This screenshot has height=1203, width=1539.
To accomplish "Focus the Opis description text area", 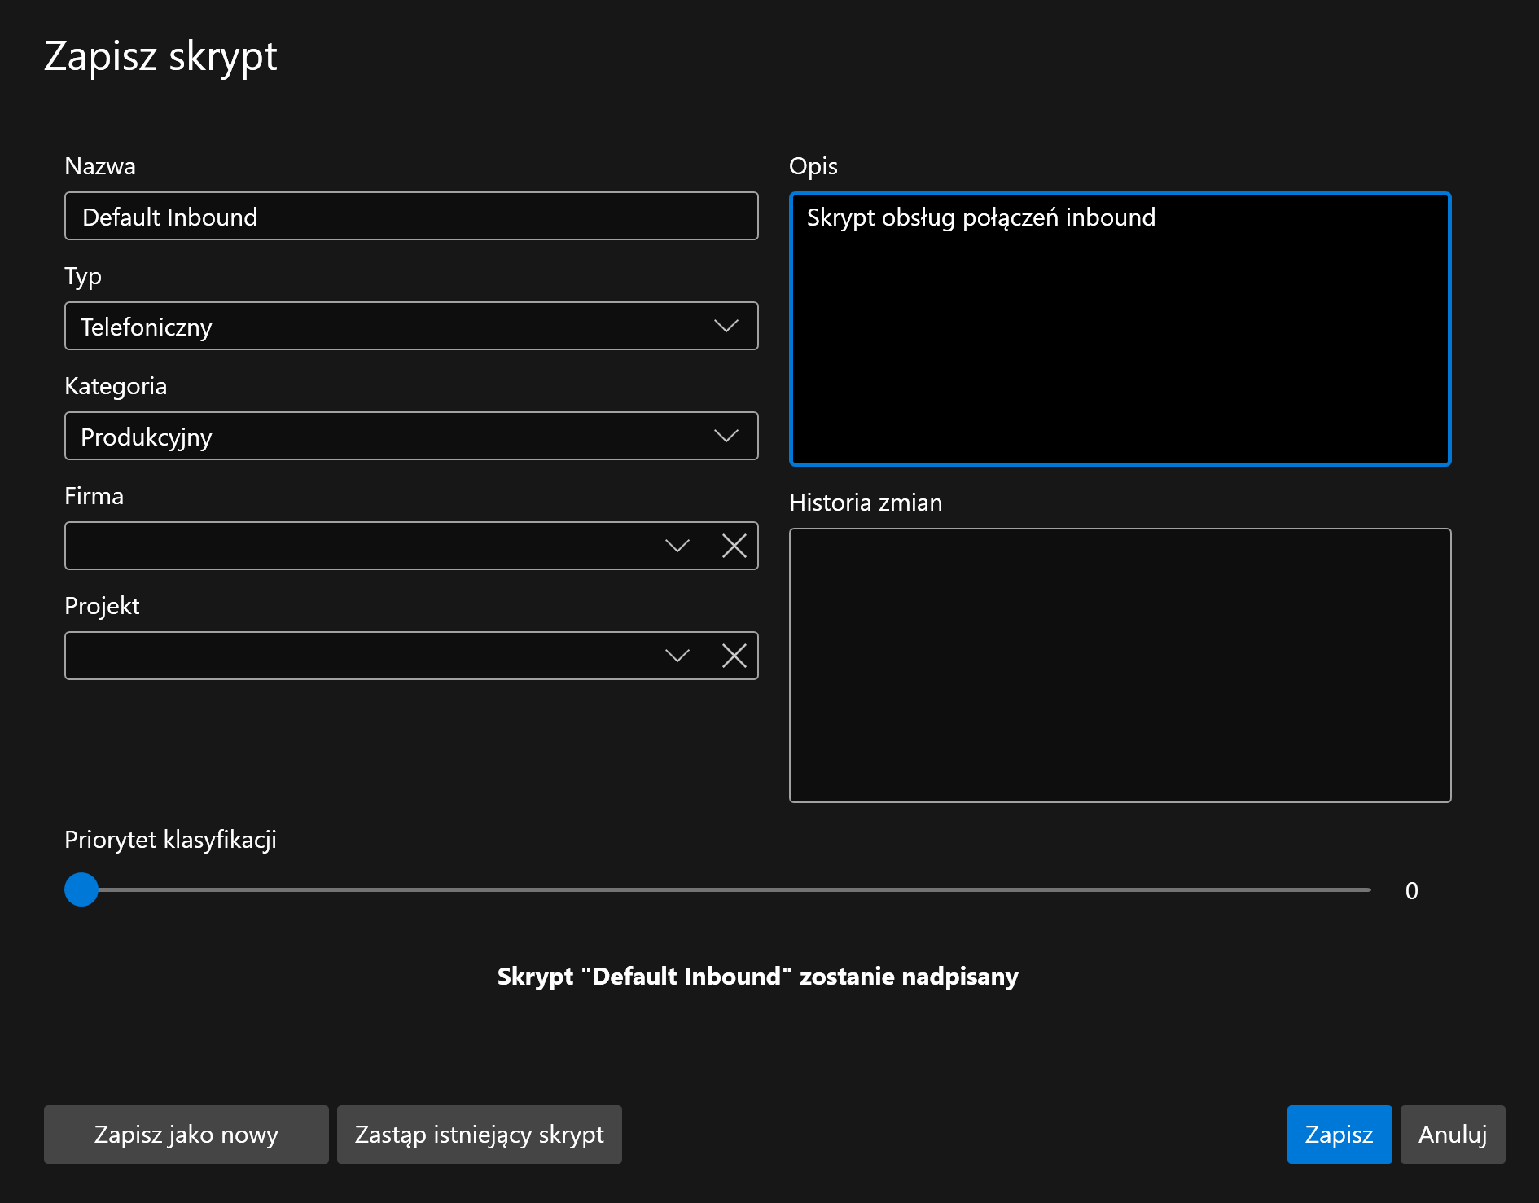I will point(1120,330).
